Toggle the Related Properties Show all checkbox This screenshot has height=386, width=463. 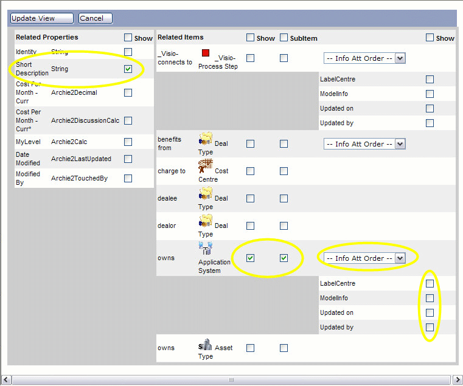point(128,38)
